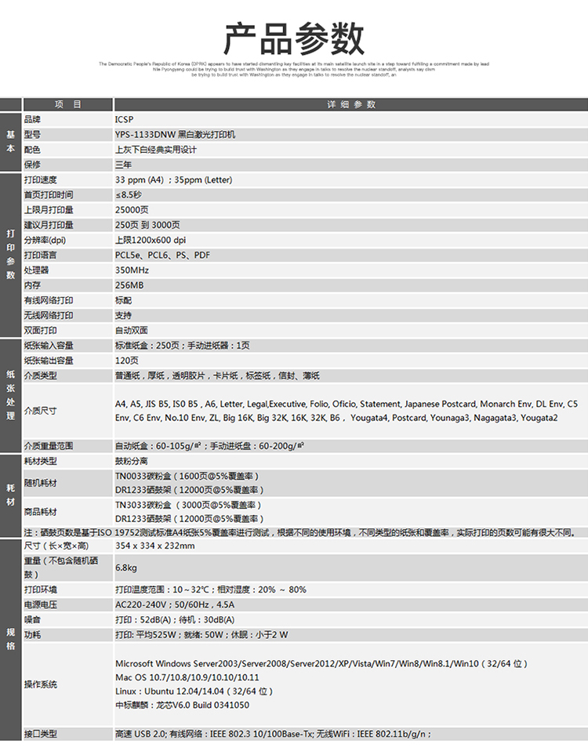The height and width of the screenshot is (751, 588).
Task: Click the 无线网络打印 label
Action: click(49, 315)
